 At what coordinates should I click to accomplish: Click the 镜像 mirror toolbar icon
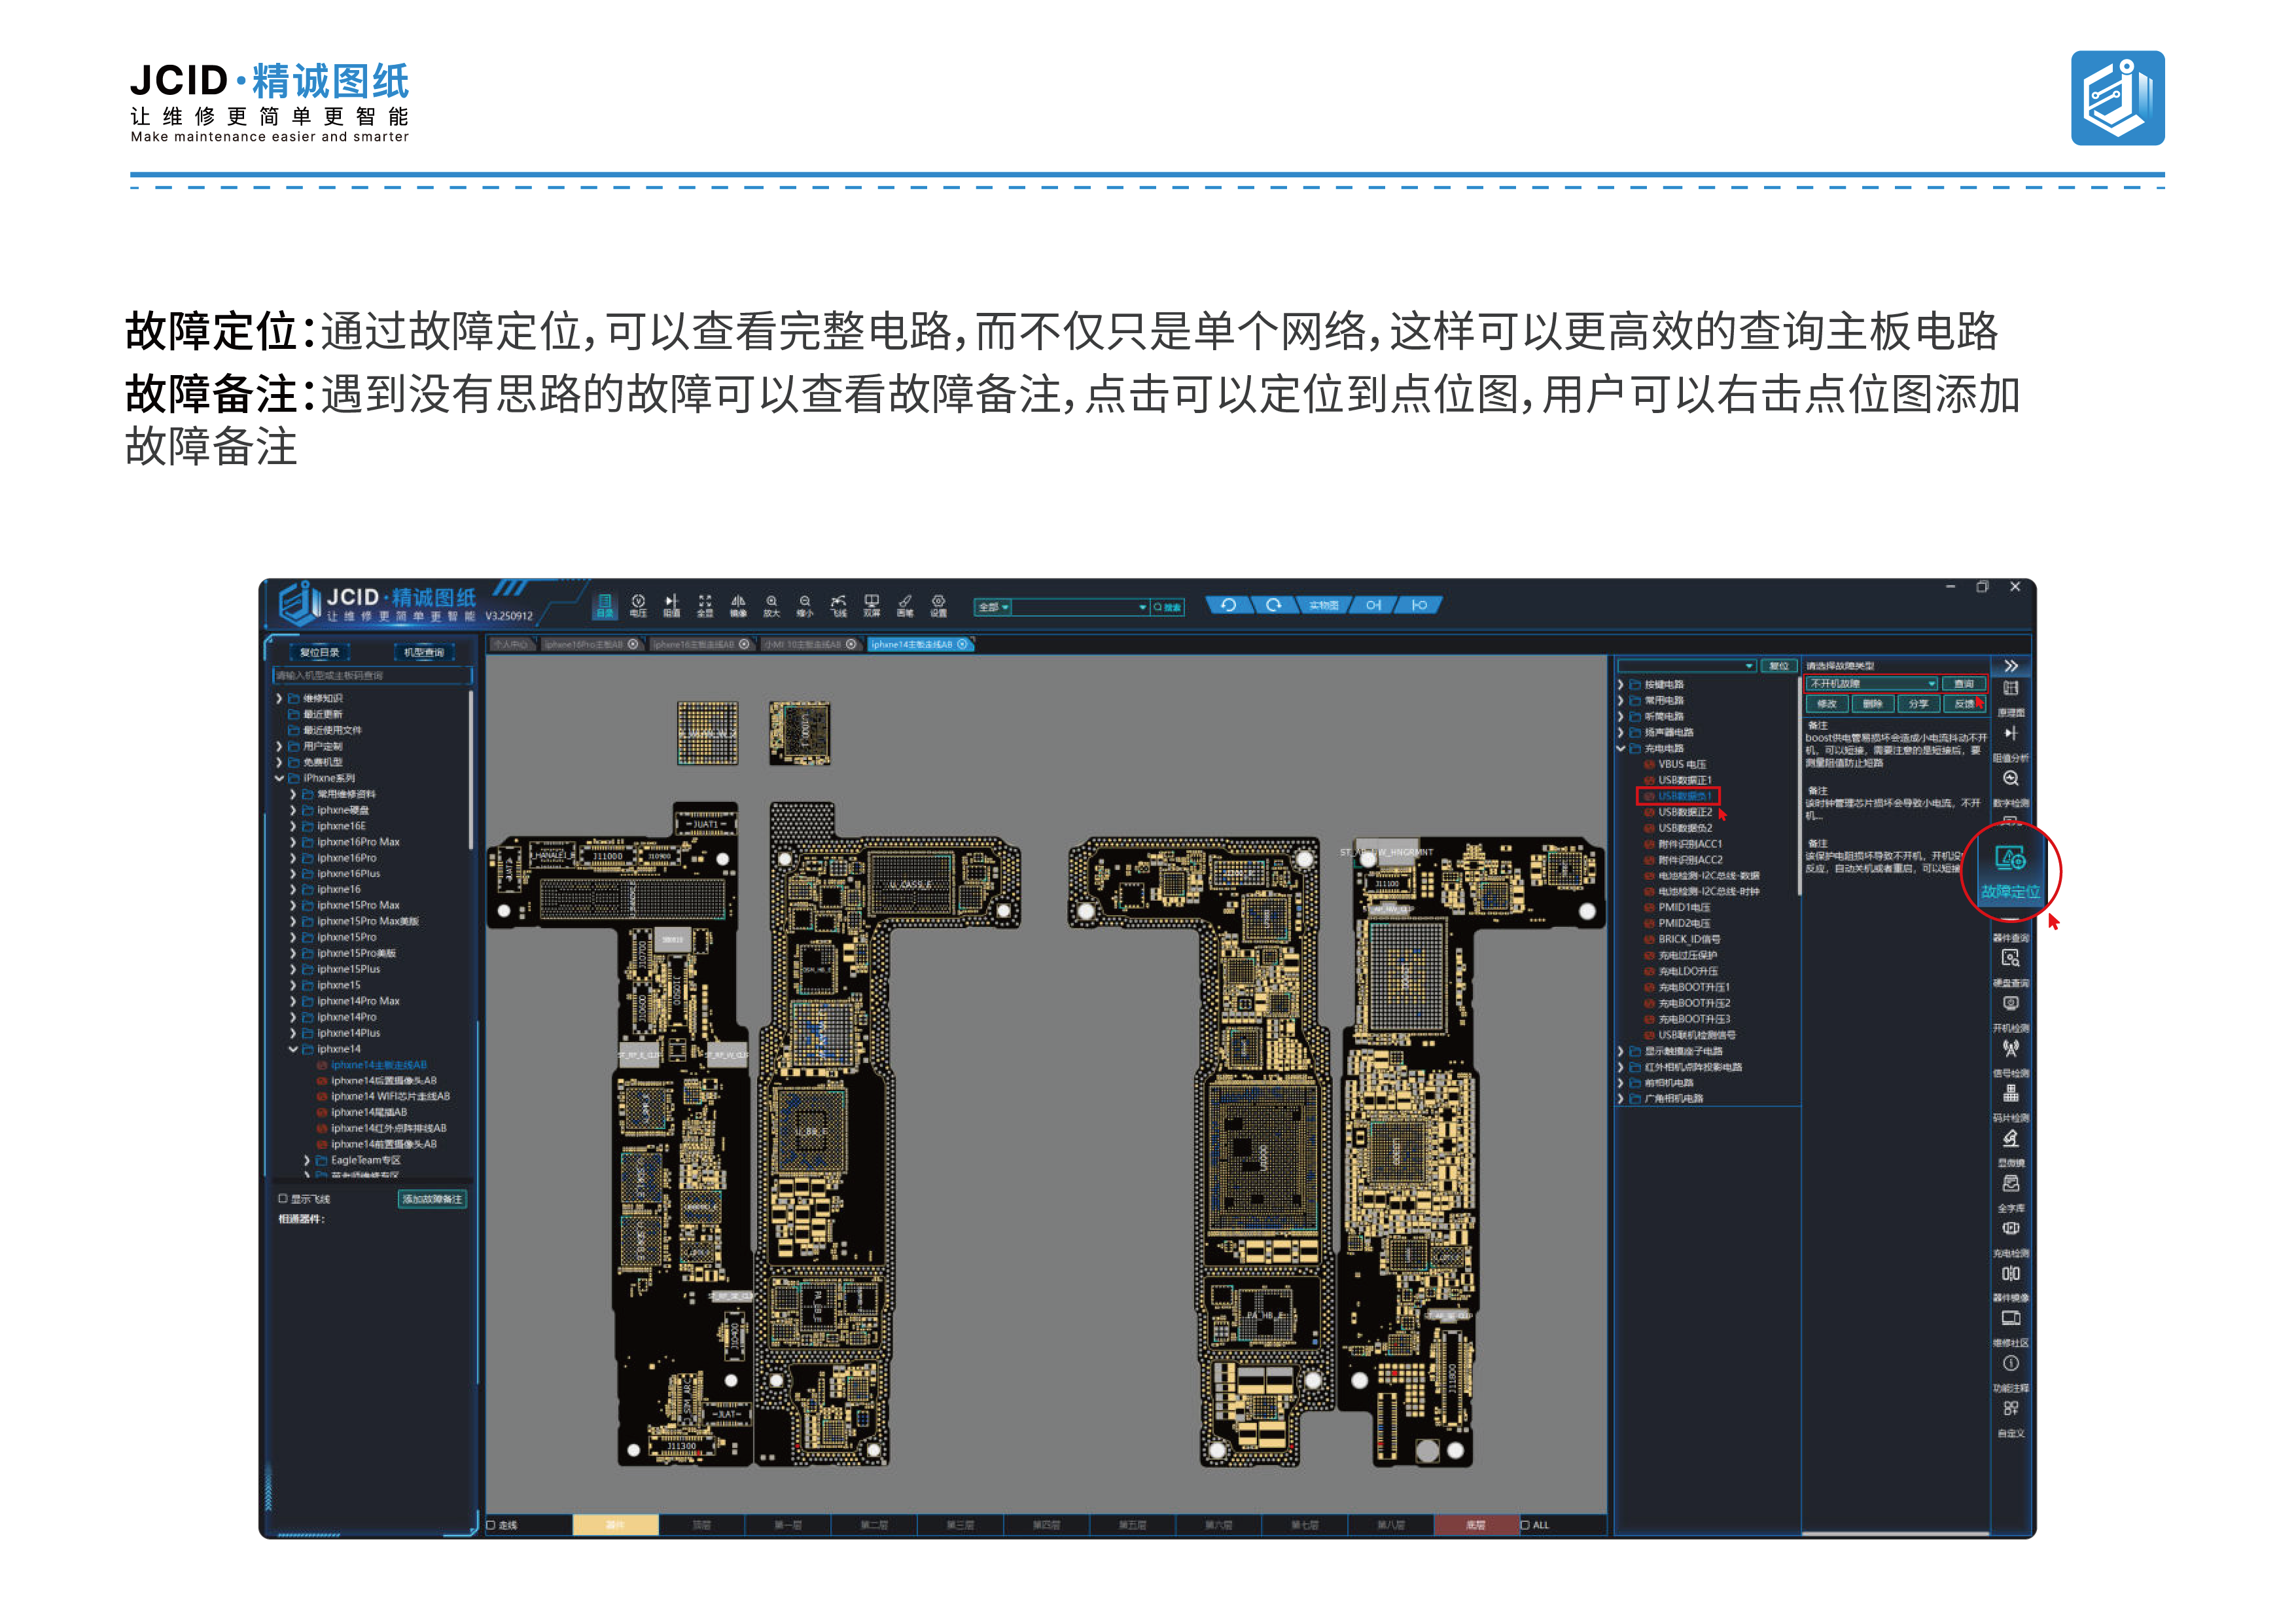(x=738, y=605)
